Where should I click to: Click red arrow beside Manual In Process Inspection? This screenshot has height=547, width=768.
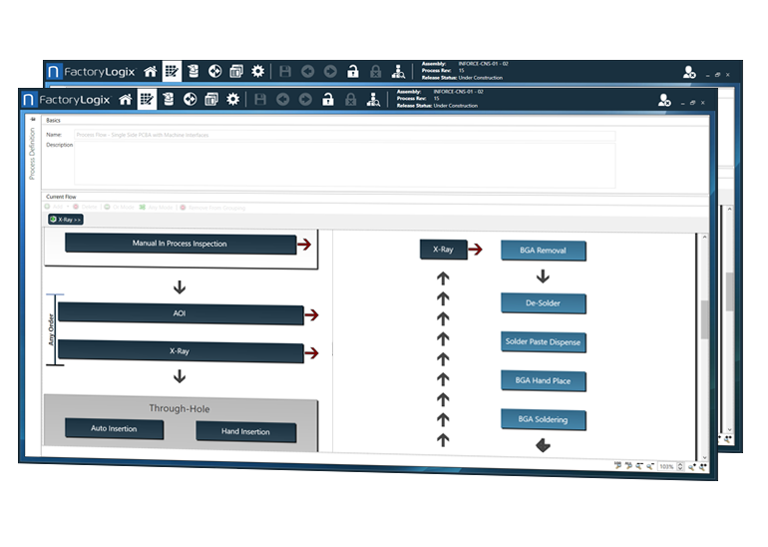point(304,245)
